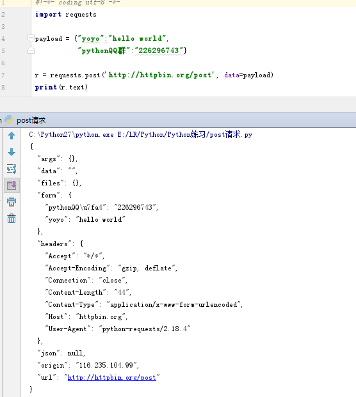Click the "Content-Length": "44" line
Screen dimensions: 356x397
(x=88, y=292)
